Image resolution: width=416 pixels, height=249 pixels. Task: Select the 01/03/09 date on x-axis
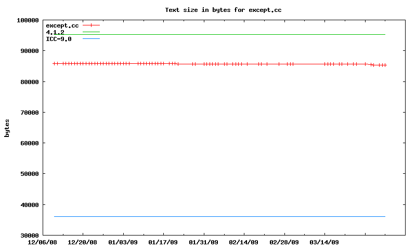[123, 242]
